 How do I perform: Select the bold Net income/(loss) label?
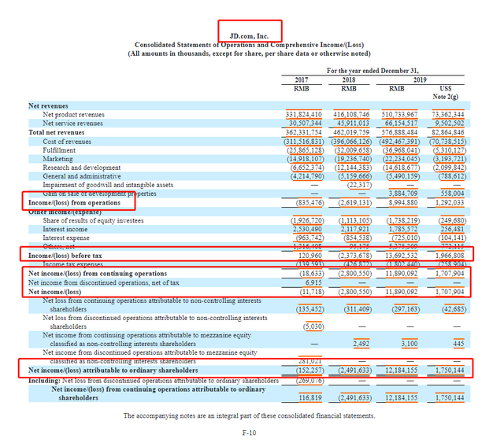tap(54, 292)
